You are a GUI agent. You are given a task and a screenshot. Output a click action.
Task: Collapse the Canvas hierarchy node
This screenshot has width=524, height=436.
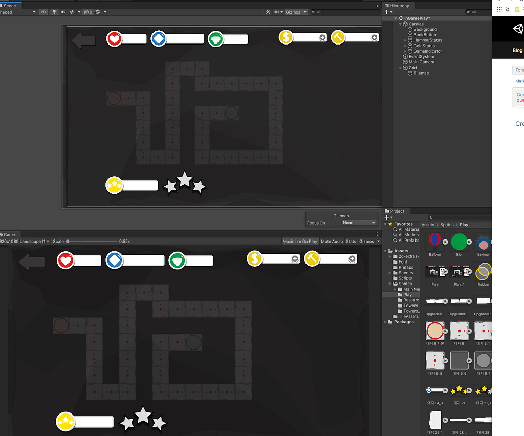tap(400, 24)
